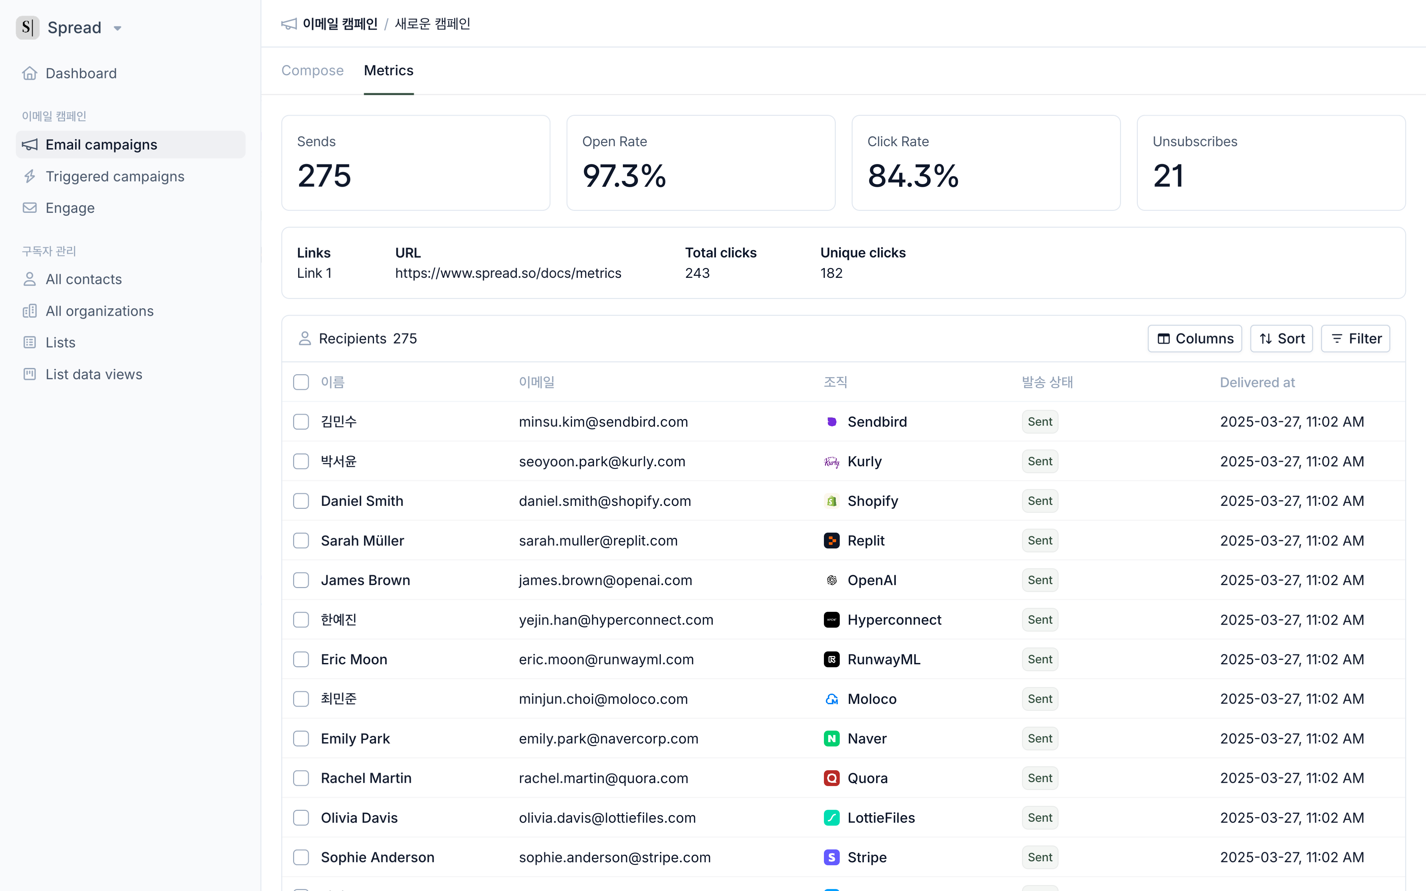Select the Metrics tab

pos(388,70)
